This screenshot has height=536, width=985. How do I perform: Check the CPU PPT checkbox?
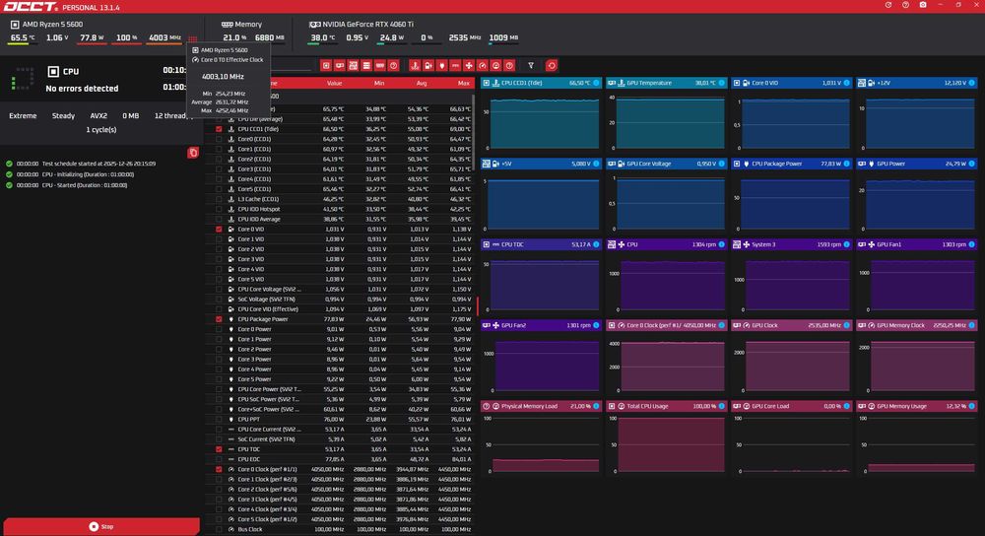click(219, 419)
